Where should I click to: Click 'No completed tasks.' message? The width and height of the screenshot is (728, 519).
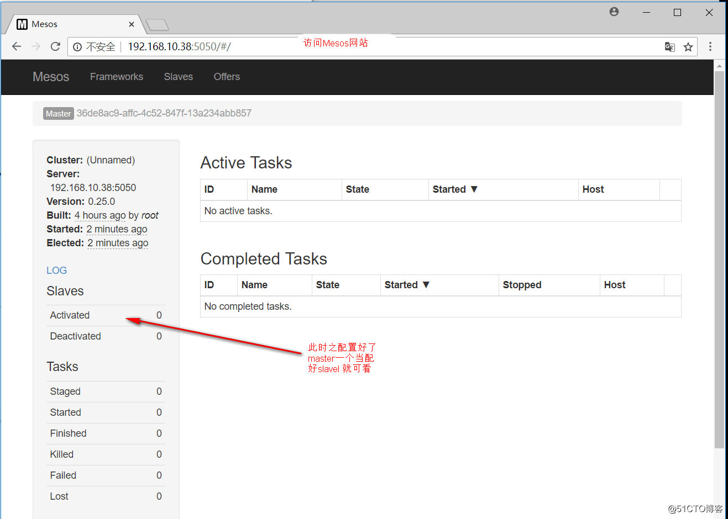tap(248, 306)
